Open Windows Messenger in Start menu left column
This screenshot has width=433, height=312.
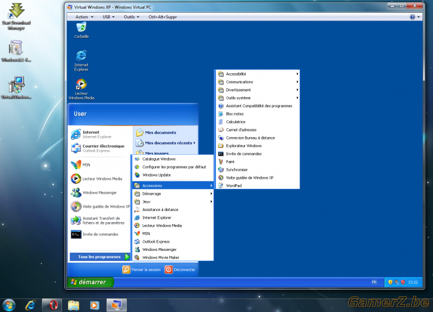(x=100, y=193)
